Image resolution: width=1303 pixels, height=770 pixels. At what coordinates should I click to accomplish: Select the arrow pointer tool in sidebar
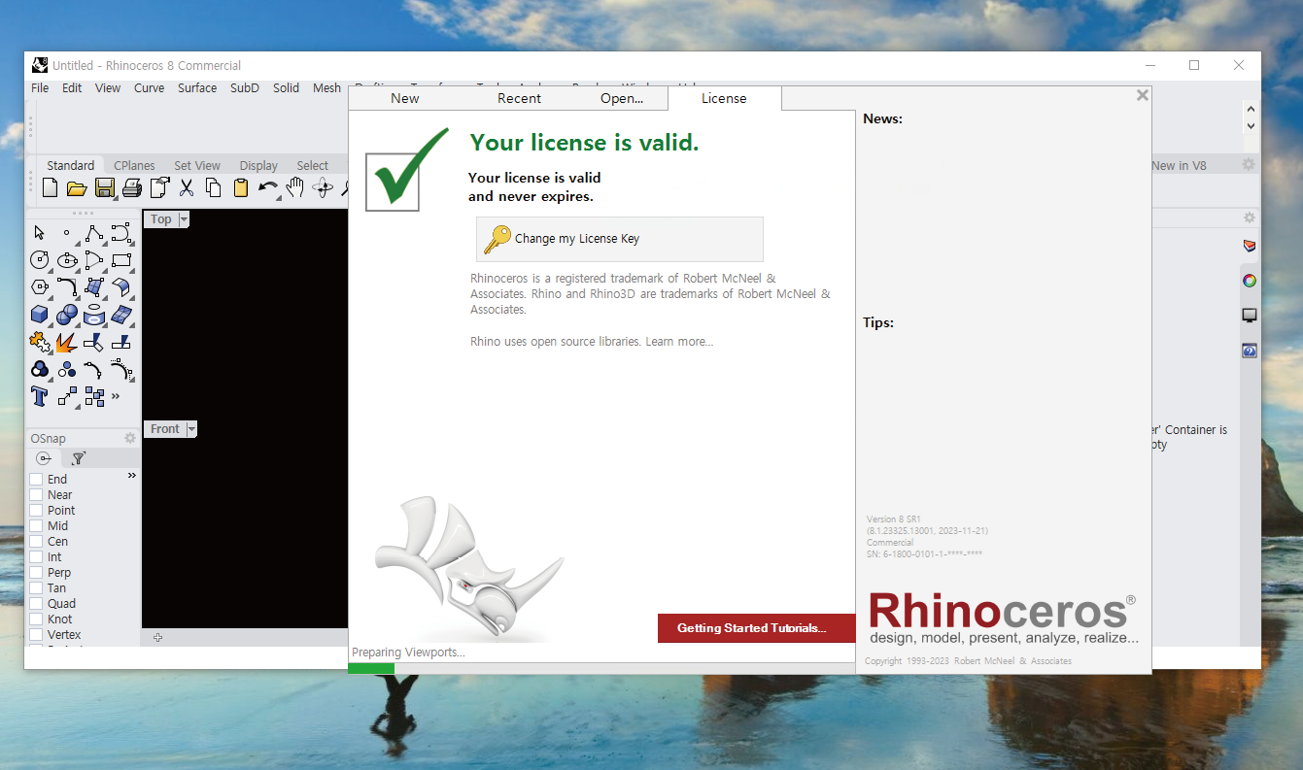pos(40,233)
